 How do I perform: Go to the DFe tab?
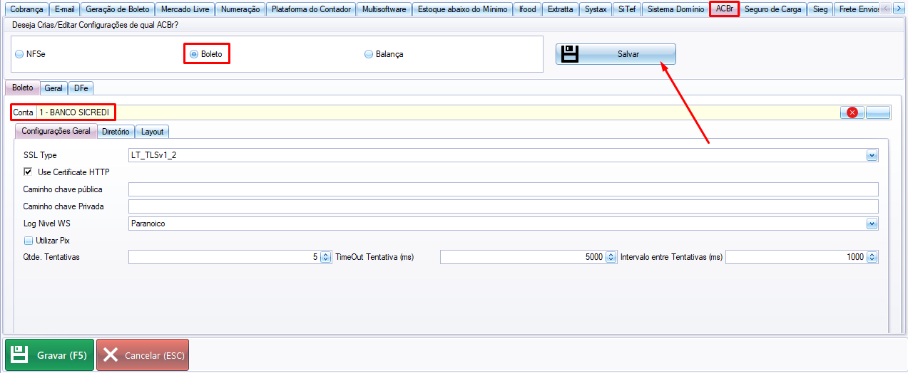[81, 88]
